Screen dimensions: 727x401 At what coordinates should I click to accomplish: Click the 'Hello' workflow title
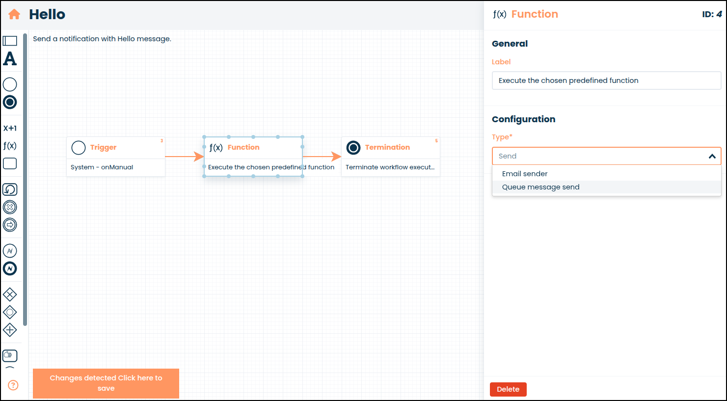click(x=47, y=14)
